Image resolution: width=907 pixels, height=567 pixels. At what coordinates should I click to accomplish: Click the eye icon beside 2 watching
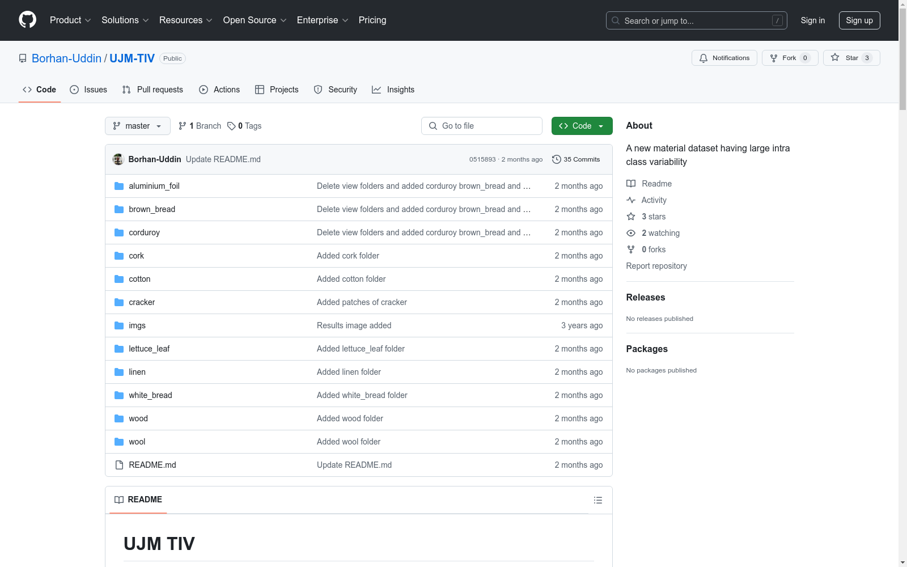click(x=631, y=233)
